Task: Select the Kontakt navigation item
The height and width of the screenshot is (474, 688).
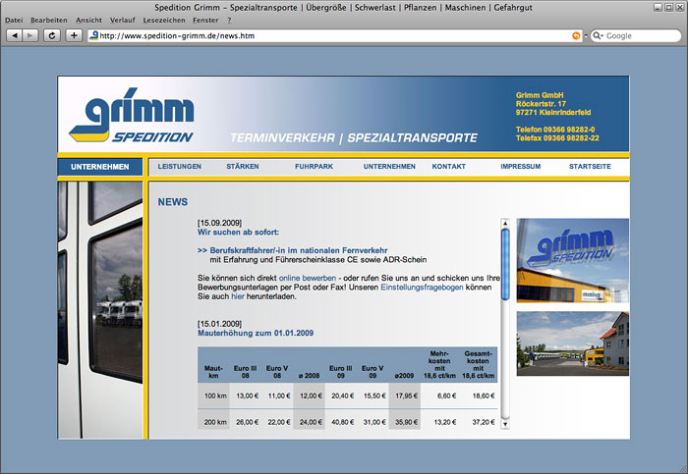Action: [x=448, y=167]
